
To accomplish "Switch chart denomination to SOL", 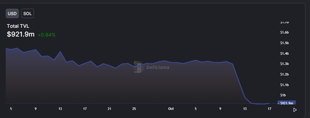I will [x=28, y=14].
